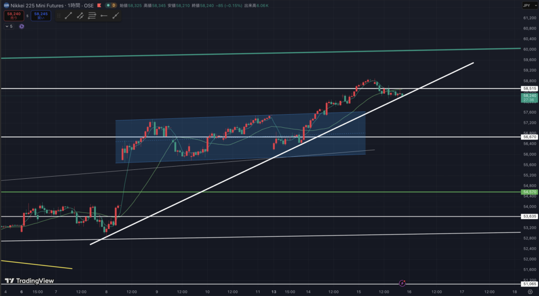
Task: Select the trend line drawing tool
Action: (68, 16)
